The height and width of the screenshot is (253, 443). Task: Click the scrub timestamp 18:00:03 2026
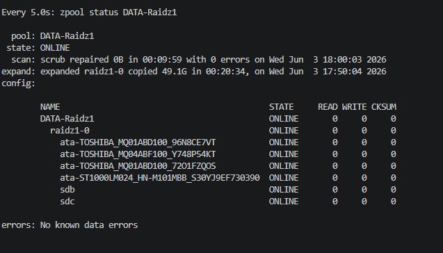coord(354,60)
